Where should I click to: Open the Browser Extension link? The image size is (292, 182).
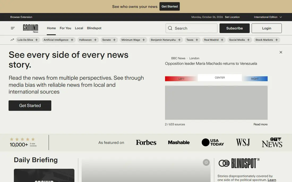(21, 17)
